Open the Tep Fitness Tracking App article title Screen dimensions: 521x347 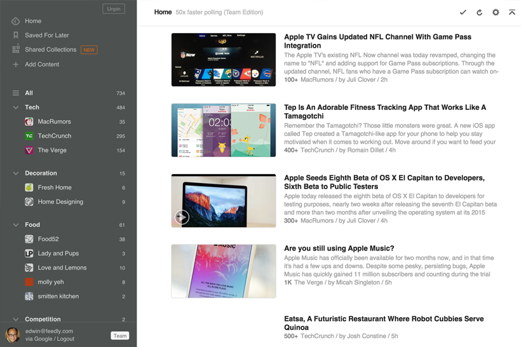coord(385,112)
